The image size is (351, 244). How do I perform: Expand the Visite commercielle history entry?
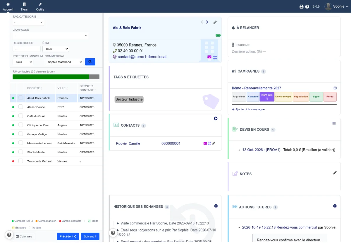(163, 223)
